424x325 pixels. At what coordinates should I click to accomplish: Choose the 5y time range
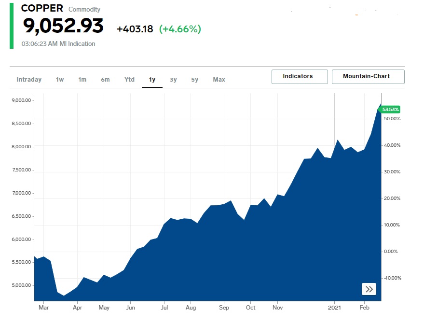[194, 80]
